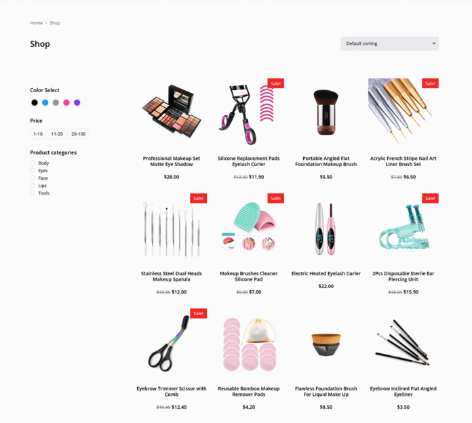The width and height of the screenshot is (472, 423).
Task: Open the Default sorting dropdown
Action: click(x=389, y=43)
